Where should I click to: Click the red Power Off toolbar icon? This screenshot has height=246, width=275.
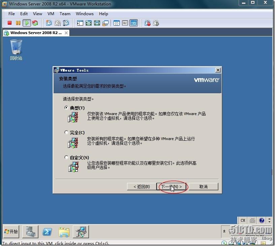9,23
